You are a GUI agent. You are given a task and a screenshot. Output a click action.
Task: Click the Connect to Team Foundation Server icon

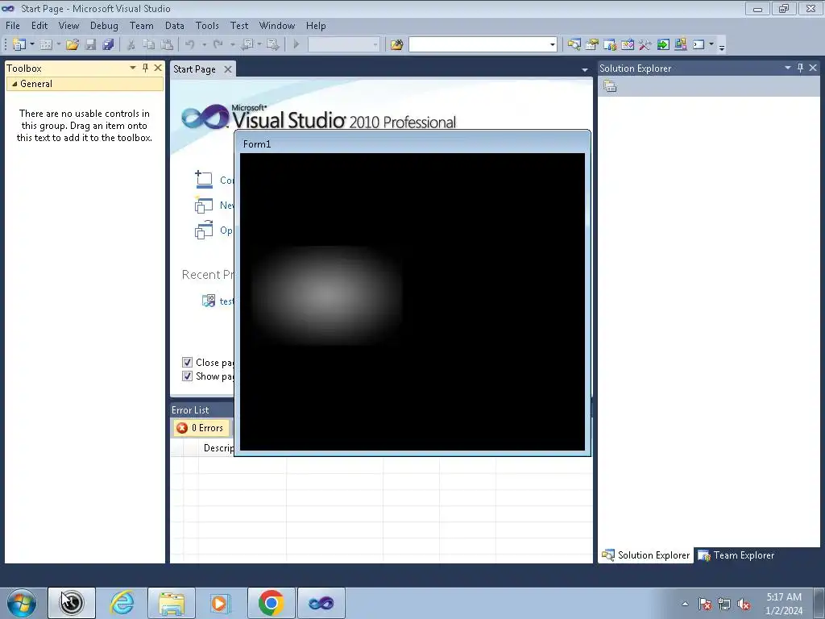[204, 180]
